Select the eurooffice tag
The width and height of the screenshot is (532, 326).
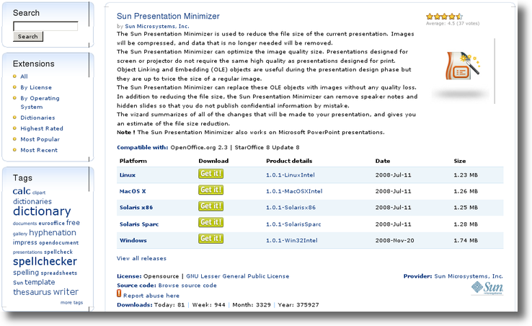pyautogui.click(x=52, y=223)
